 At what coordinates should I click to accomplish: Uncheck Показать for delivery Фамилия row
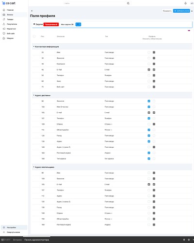click(149, 101)
